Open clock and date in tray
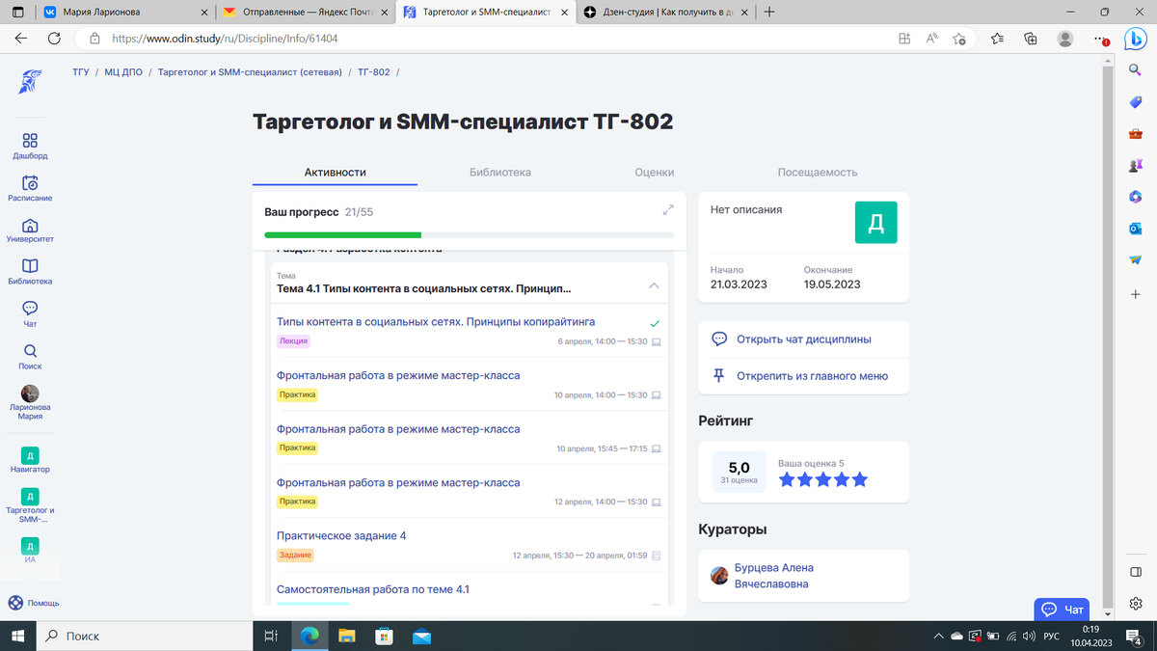1157x651 pixels. [1090, 636]
